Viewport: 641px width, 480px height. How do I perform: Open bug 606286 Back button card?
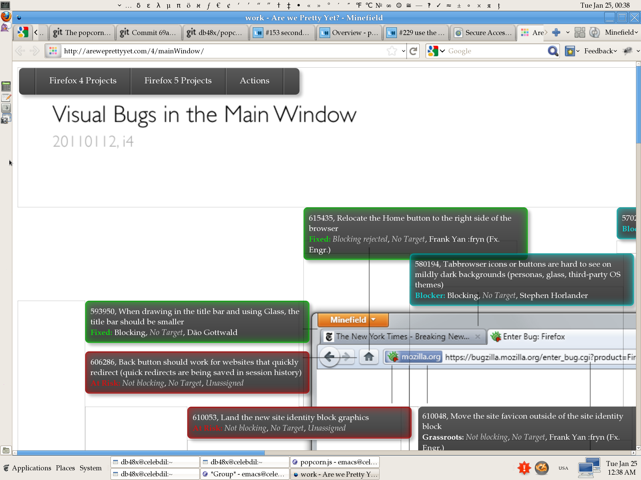[197, 372]
